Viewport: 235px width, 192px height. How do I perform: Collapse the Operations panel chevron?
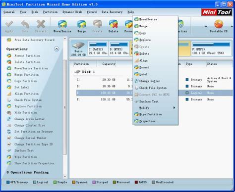(x=57, y=49)
